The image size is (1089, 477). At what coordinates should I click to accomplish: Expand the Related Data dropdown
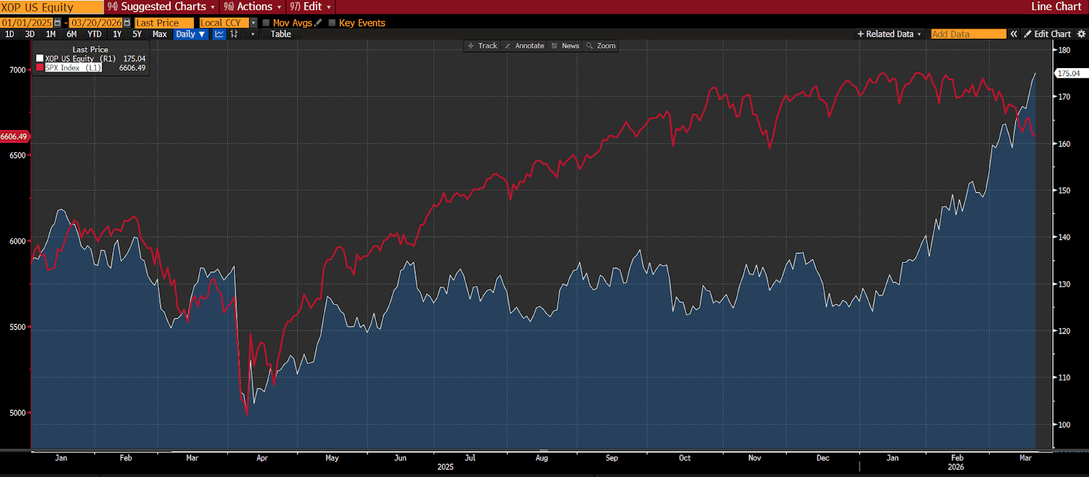[x=889, y=34]
